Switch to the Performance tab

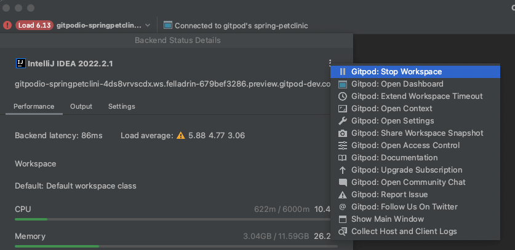coord(34,106)
